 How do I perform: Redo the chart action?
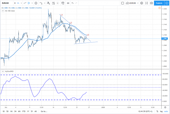(x=76, y=3)
